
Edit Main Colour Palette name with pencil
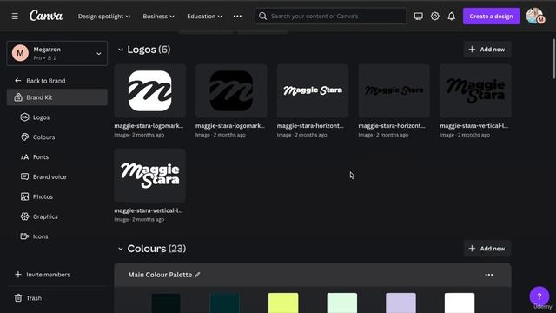point(197,275)
